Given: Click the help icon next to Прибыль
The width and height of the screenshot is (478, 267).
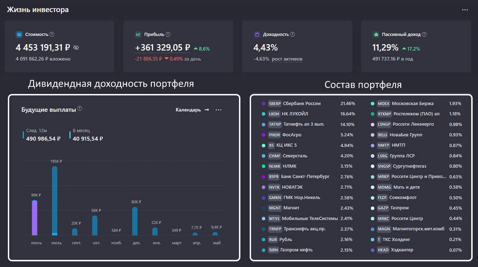Looking at the screenshot, I should pos(168,34).
